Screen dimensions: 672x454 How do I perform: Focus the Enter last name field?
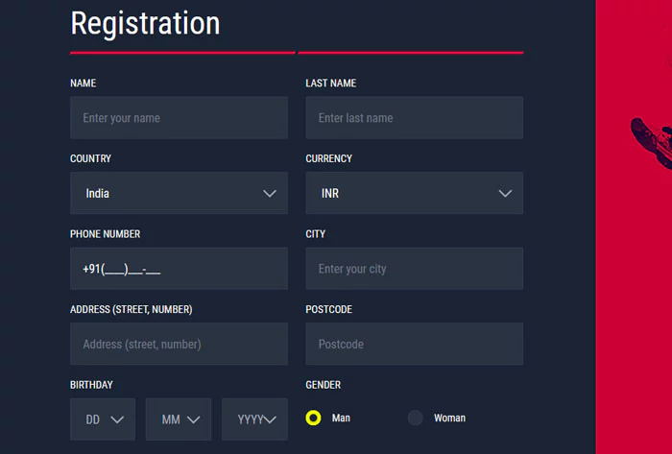(x=414, y=118)
